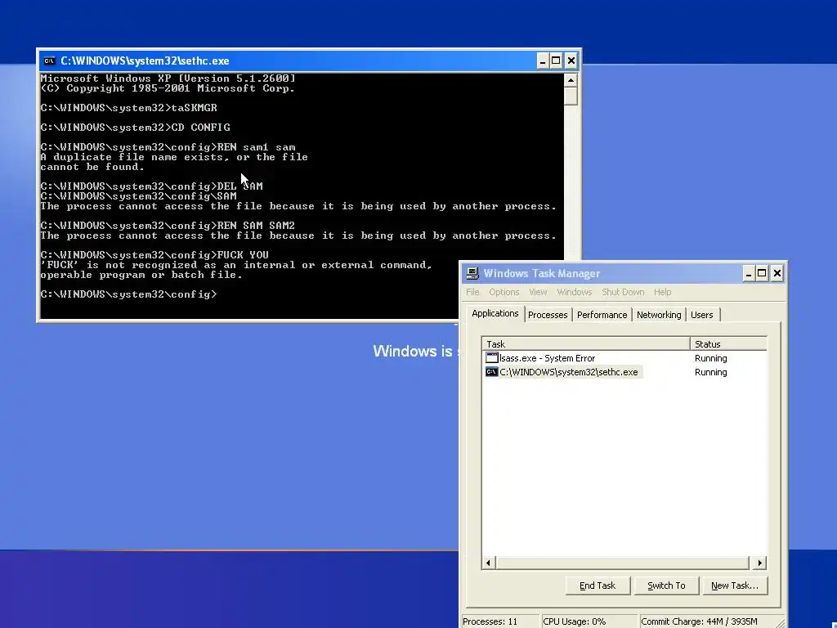Click the task list right scroll arrow
837x628 pixels.
click(x=760, y=563)
